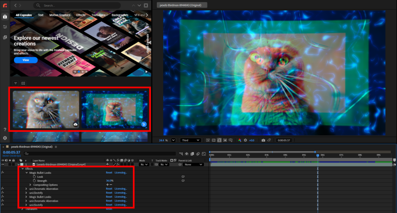Click the reset exposure icon
Screen dimensions: 397x213
pyautogui.click(x=245, y=140)
